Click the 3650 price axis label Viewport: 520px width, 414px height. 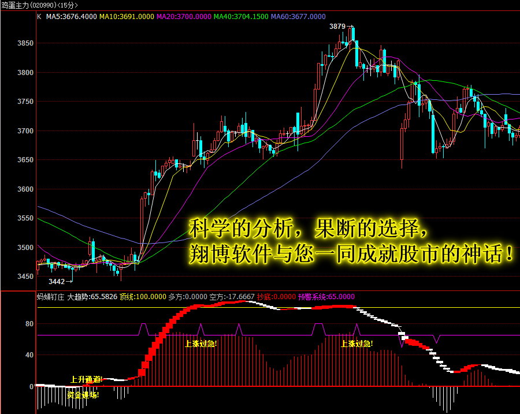[25, 160]
